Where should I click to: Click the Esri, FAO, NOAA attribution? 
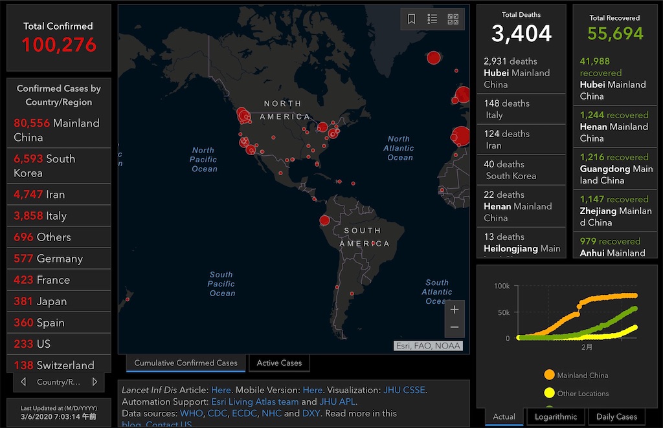[428, 346]
